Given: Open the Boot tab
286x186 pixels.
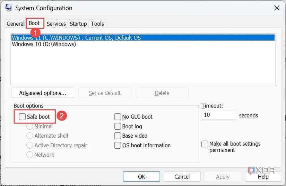Looking at the screenshot, I should pos(34,23).
